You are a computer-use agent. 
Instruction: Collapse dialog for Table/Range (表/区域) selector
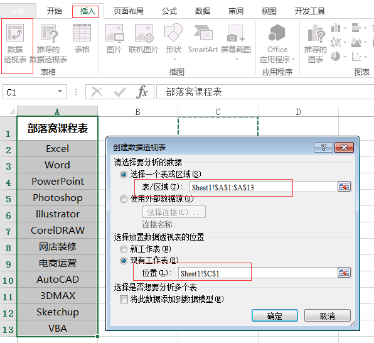(344, 187)
